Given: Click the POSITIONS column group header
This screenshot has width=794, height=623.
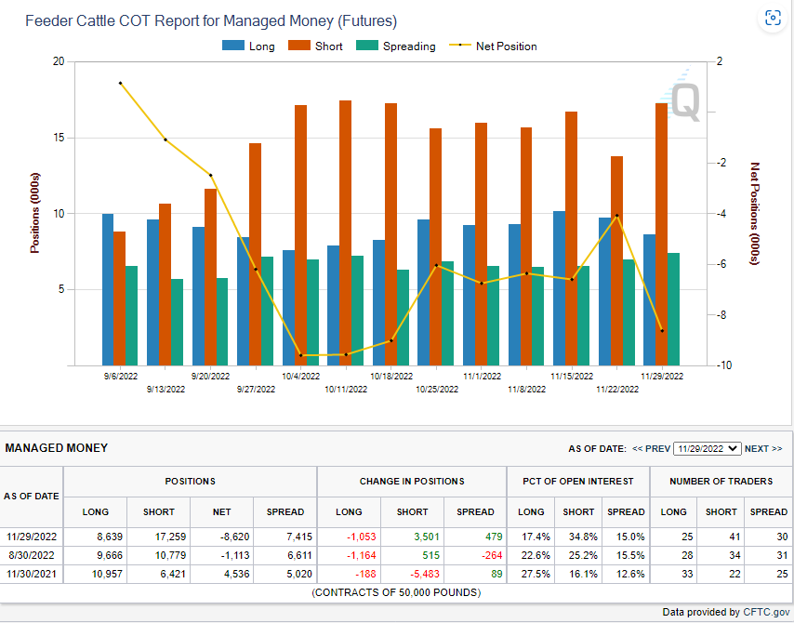Looking at the screenshot, I should click(x=190, y=481).
